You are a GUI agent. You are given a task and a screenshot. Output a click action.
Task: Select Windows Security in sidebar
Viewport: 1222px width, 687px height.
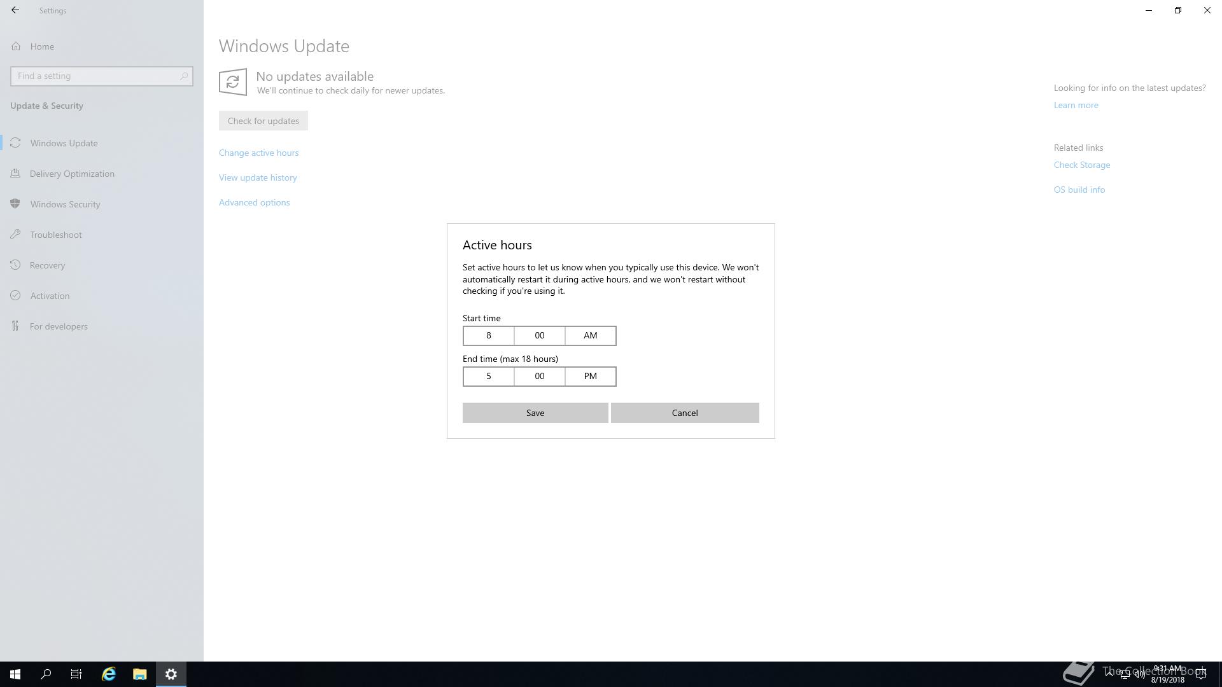[102, 204]
